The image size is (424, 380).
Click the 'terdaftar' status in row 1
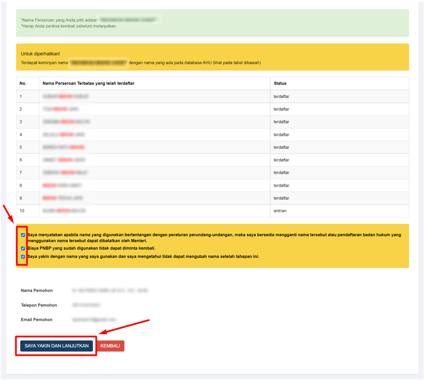pos(281,97)
